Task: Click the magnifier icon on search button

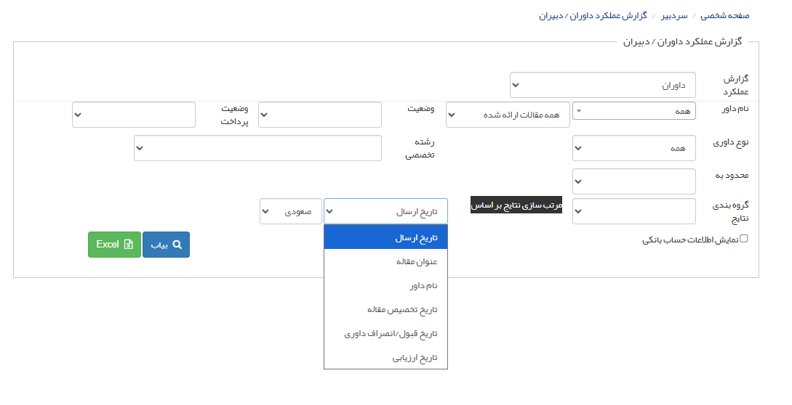Action: pyautogui.click(x=177, y=245)
